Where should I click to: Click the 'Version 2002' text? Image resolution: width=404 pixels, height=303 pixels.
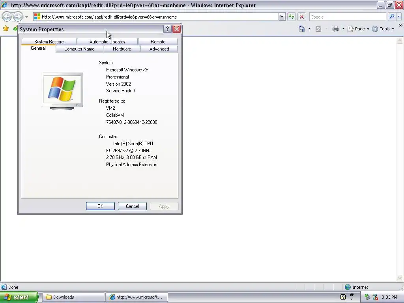click(x=118, y=84)
